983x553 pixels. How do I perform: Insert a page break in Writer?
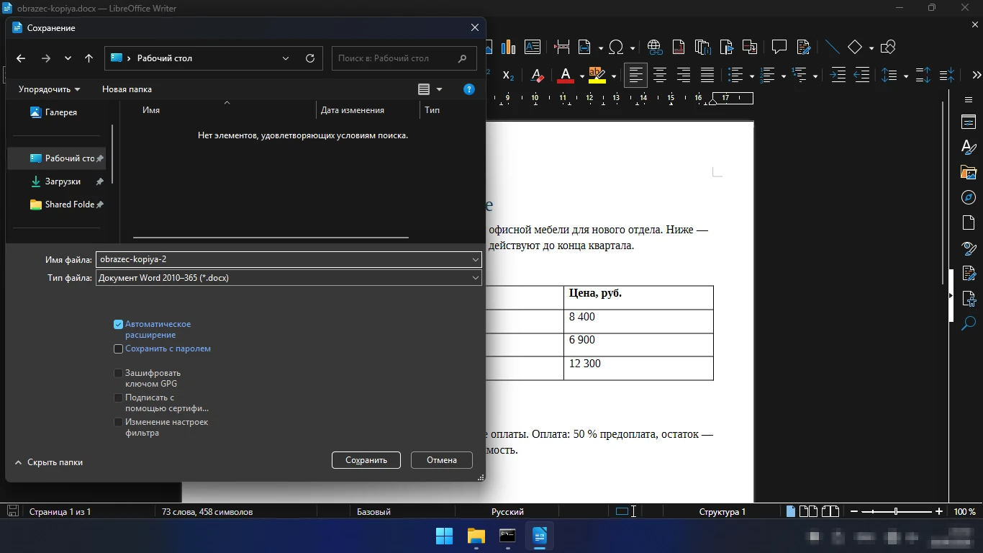pyautogui.click(x=562, y=48)
